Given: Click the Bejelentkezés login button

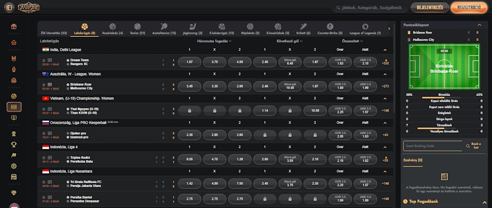Looking at the screenshot, I should pyautogui.click(x=429, y=8).
